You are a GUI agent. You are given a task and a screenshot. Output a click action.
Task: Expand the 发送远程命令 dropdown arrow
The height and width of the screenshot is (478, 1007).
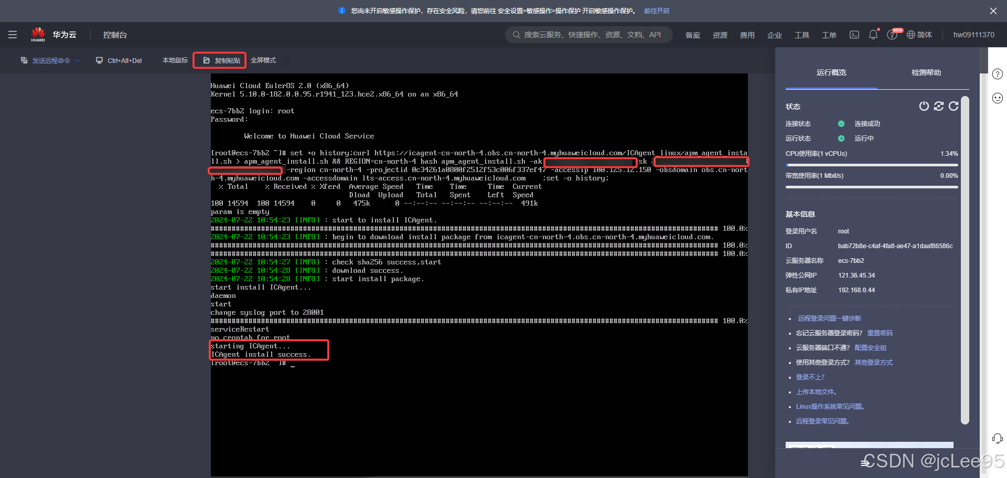tap(78, 60)
